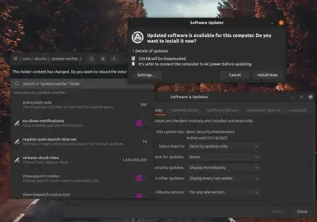Click the Revert button
Viewport: 317px width, 222px height.
point(277,211)
